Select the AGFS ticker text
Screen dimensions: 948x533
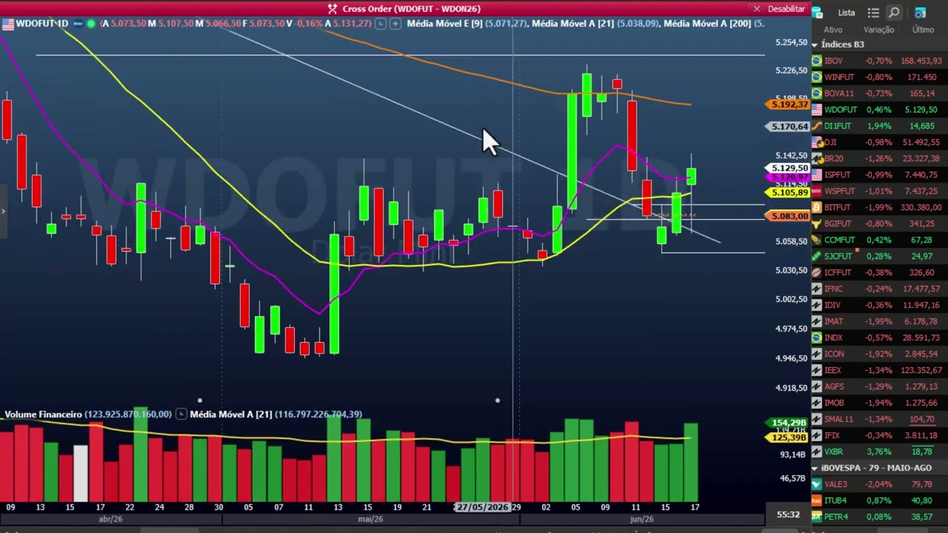(x=834, y=386)
